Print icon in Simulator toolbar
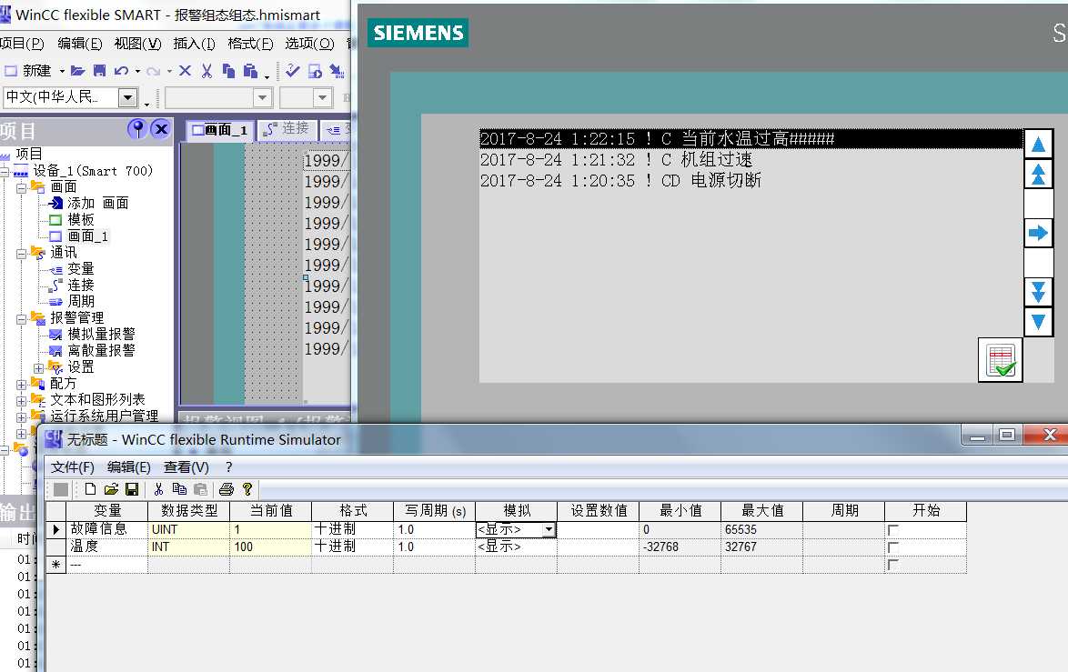1068x672 pixels. 227,489
